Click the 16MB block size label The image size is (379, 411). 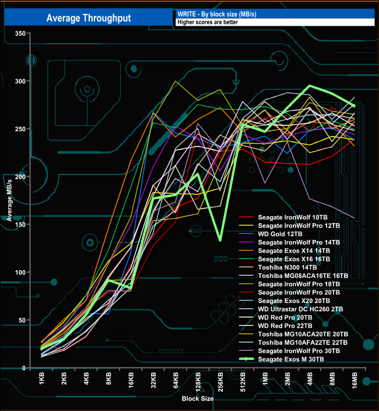point(355,381)
